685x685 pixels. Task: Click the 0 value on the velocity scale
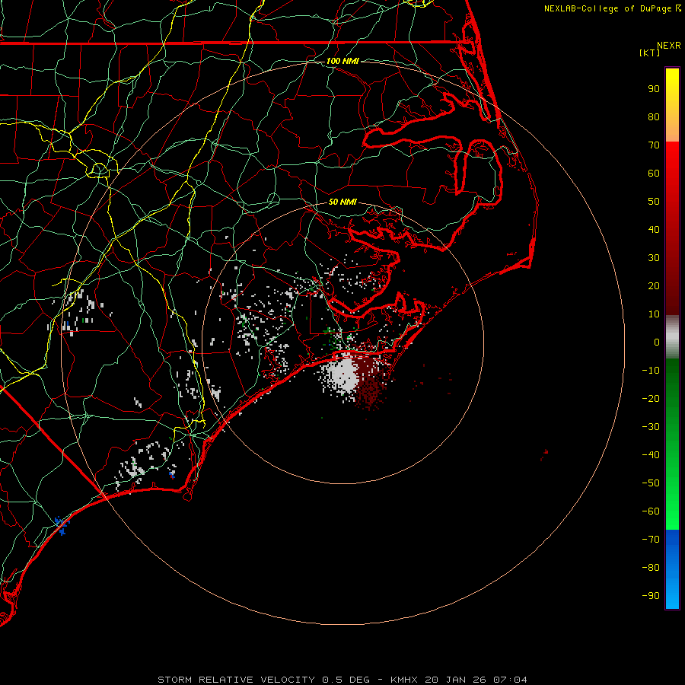[x=657, y=342]
